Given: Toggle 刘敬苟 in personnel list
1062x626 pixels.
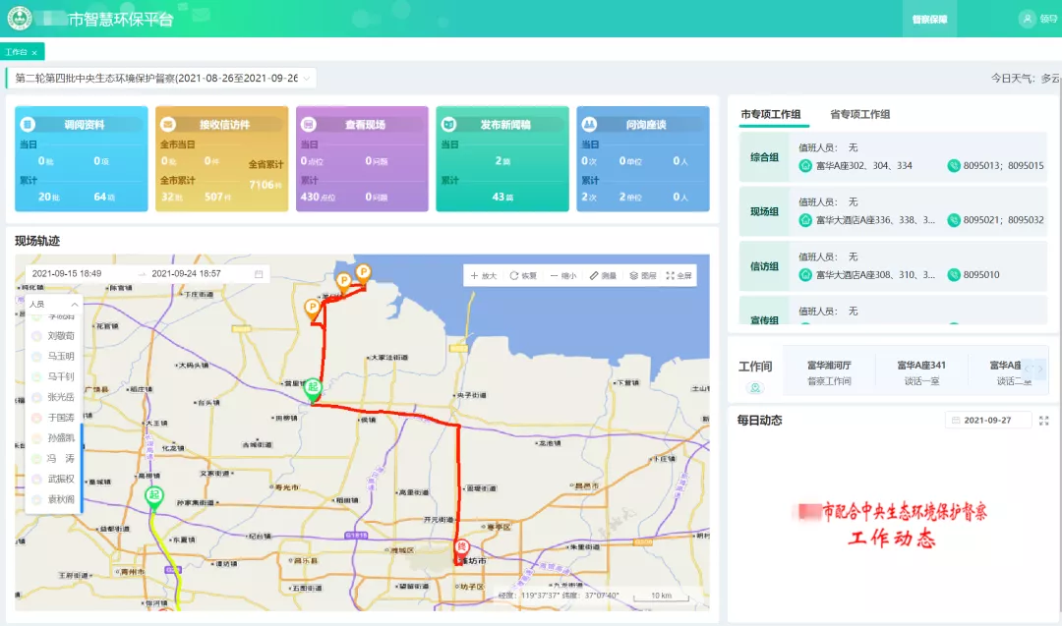Looking at the screenshot, I should point(53,336).
